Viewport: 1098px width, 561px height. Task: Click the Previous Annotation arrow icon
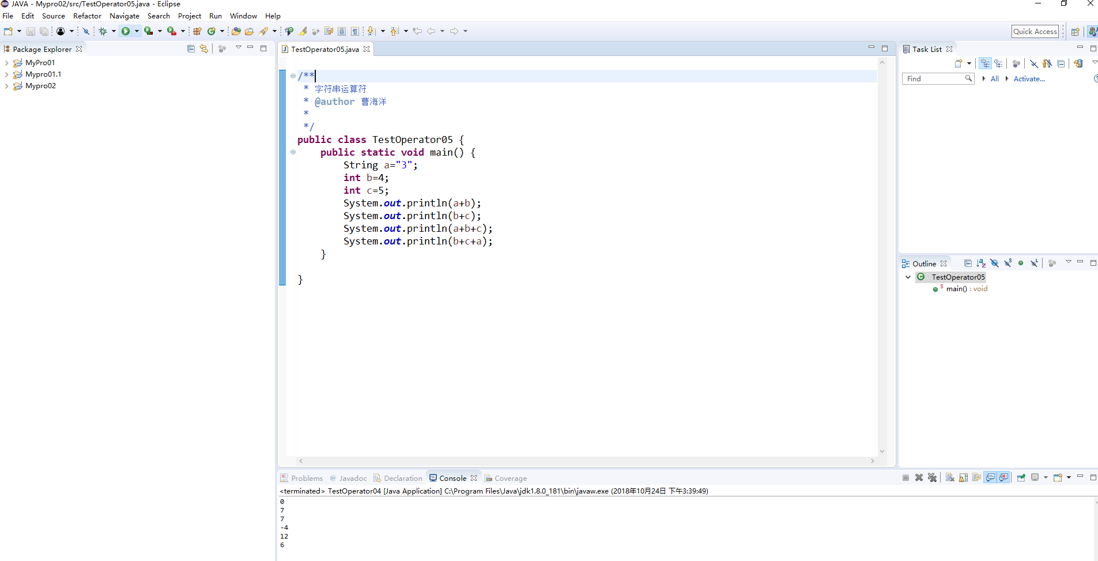(x=394, y=31)
